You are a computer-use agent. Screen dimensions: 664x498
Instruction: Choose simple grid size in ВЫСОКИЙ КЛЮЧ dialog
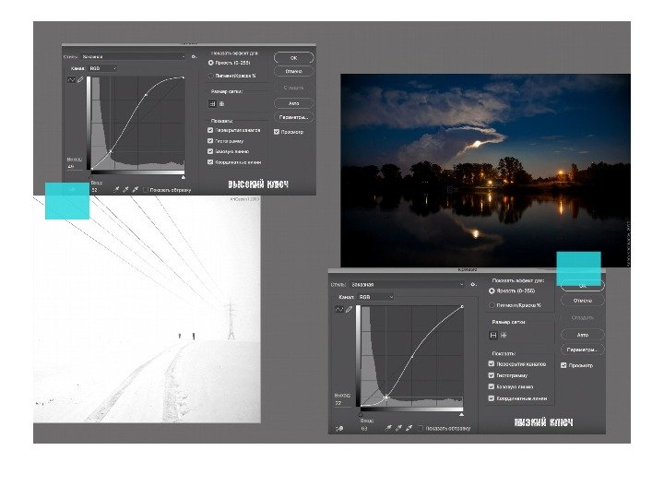point(213,103)
